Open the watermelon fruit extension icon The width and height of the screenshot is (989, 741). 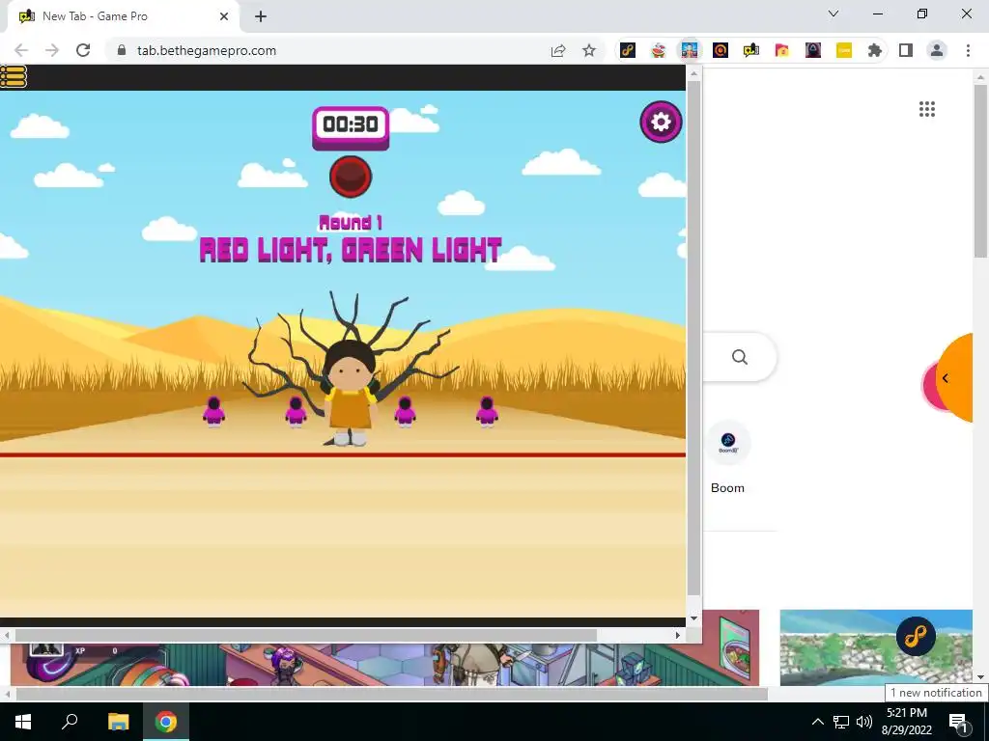point(659,50)
